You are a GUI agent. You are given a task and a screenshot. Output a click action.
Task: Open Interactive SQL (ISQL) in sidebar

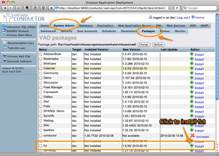[x=19, y=26]
